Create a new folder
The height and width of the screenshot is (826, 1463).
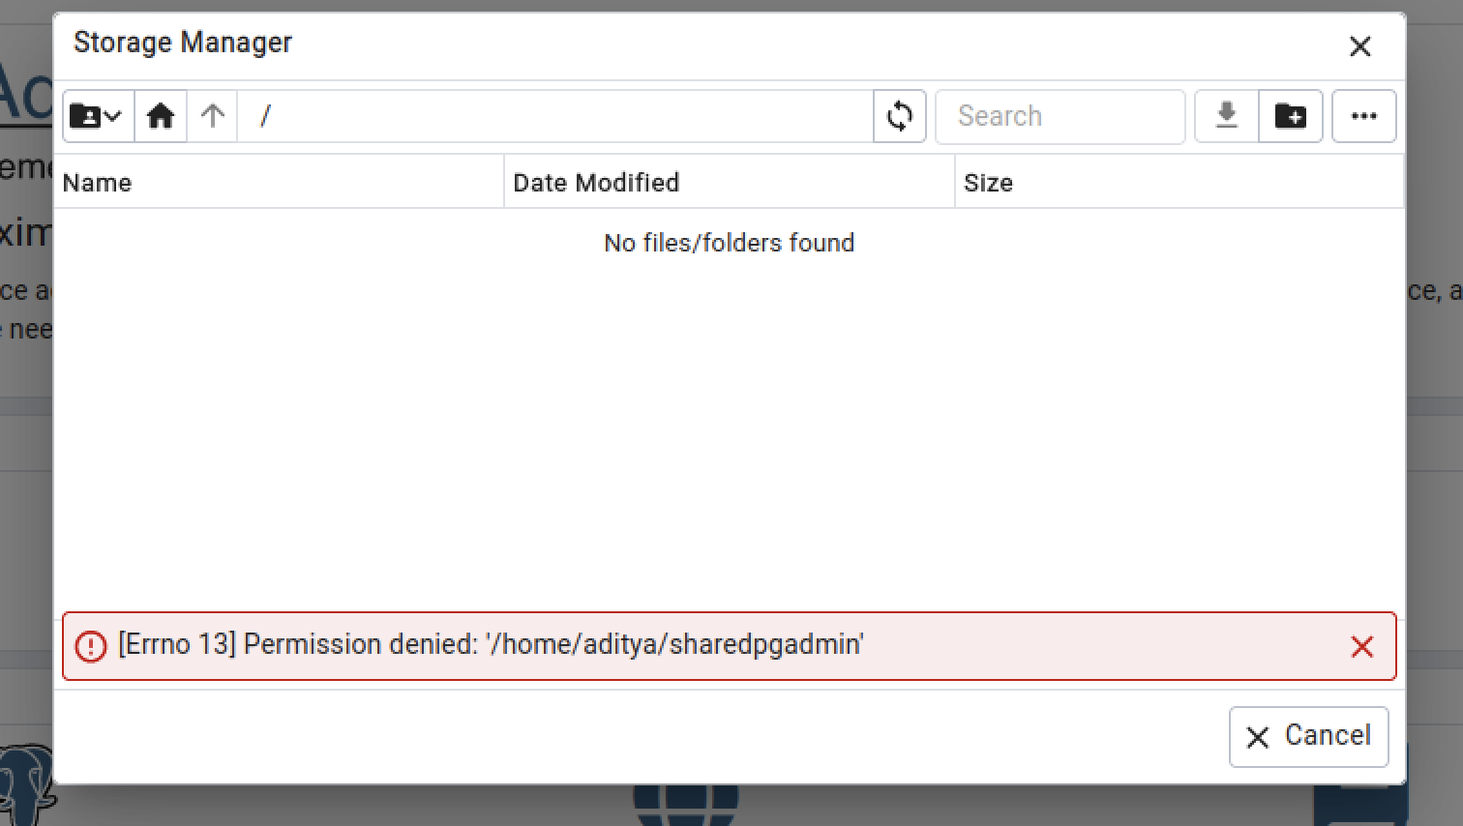[x=1291, y=115]
